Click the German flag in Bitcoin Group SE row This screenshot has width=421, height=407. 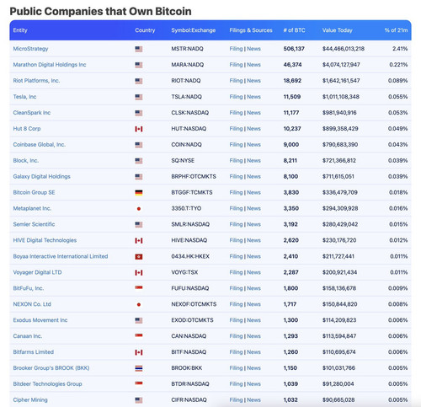point(139,193)
